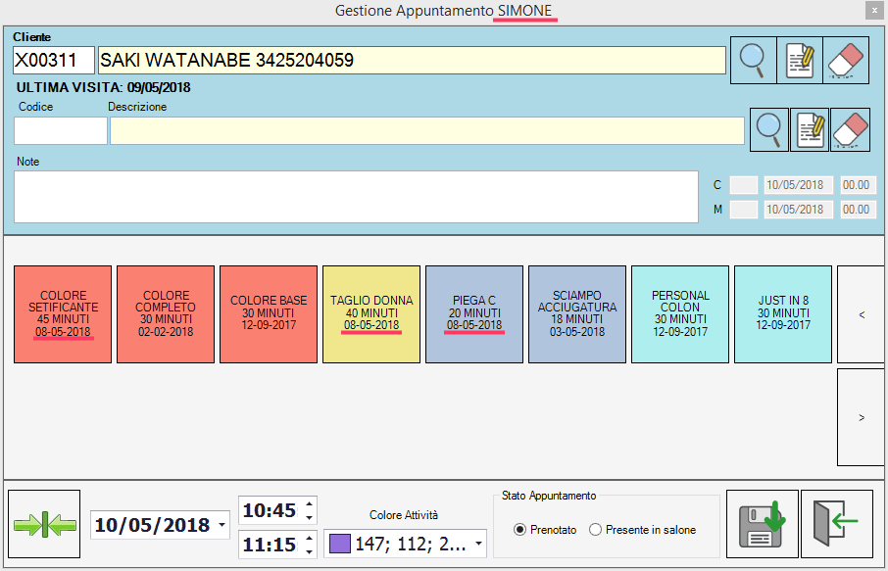Clear the Descrizione row with the eraser icon
This screenshot has height=571, width=888.
[851, 129]
